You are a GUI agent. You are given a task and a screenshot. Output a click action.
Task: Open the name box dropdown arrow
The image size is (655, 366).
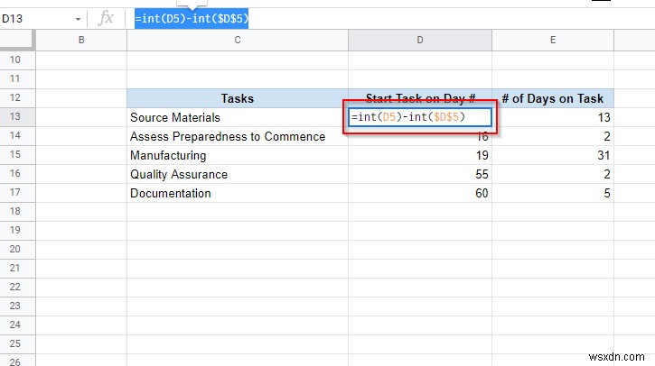[x=78, y=18]
